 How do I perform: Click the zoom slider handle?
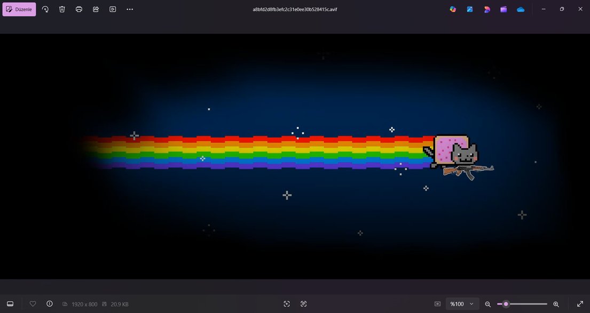tap(506, 304)
